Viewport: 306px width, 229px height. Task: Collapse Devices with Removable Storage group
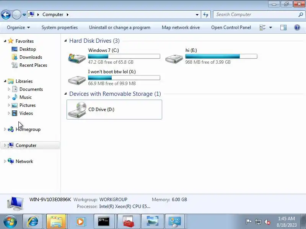[65, 94]
